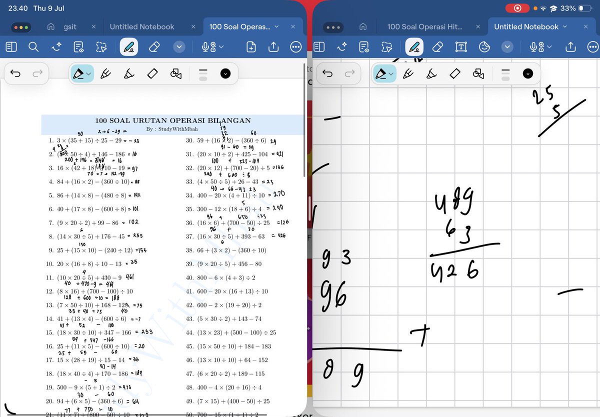Image resolution: width=600 pixels, height=417 pixels.
Task: Close 100 Soal Operasi Hit tab in right window
Action: click(x=478, y=26)
